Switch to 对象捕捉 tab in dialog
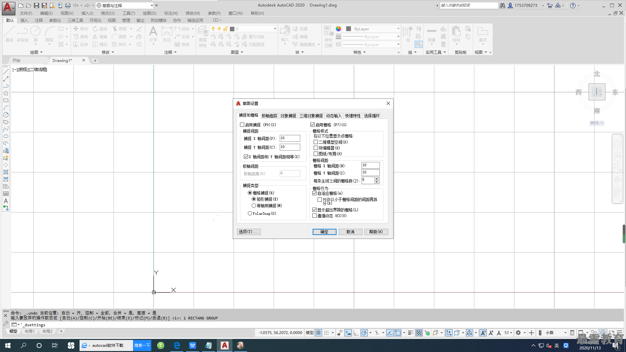The width and height of the screenshot is (626, 352). click(288, 116)
